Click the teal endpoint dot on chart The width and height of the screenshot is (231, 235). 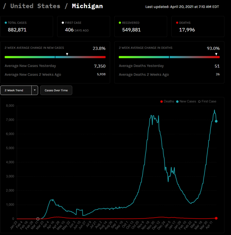[x=216, y=121]
